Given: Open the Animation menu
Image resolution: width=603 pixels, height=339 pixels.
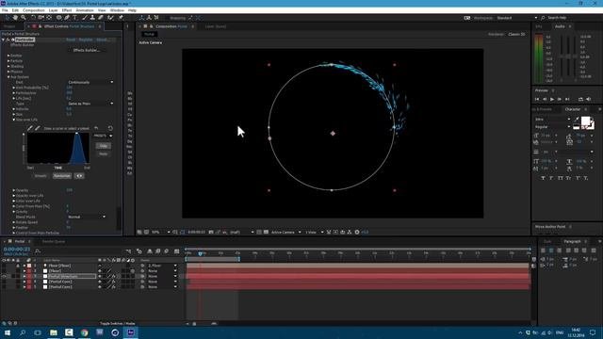Looking at the screenshot, I should [x=85, y=10].
